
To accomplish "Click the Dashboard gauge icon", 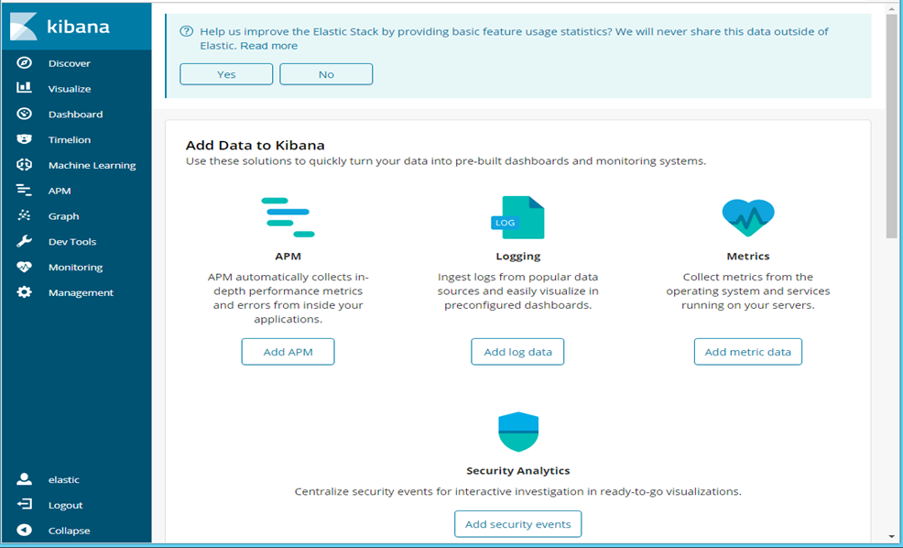I will click(x=24, y=114).
